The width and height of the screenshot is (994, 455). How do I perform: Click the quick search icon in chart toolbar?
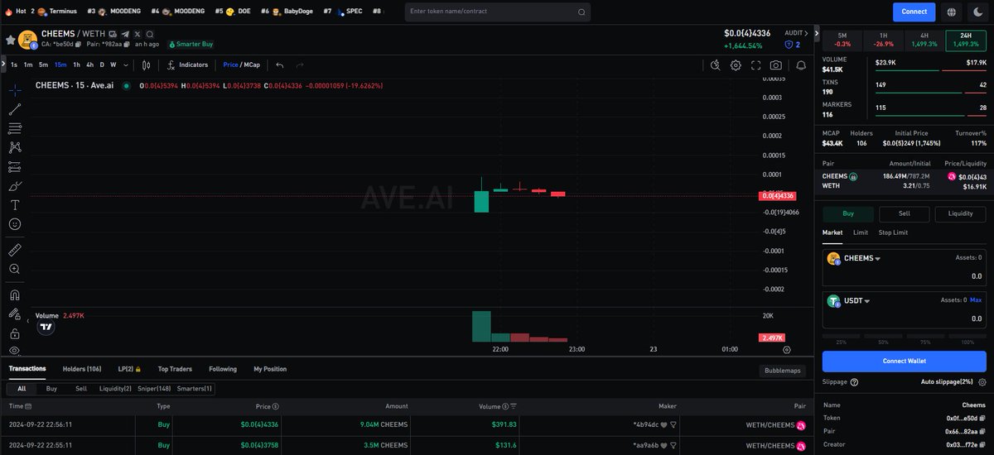tap(716, 65)
